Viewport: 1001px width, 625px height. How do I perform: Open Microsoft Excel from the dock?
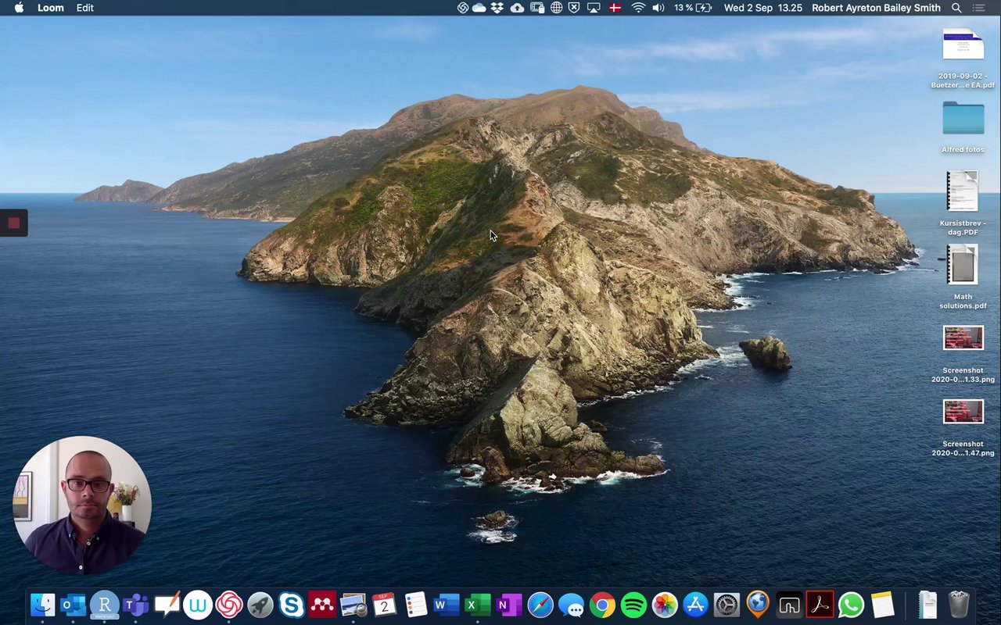477,605
